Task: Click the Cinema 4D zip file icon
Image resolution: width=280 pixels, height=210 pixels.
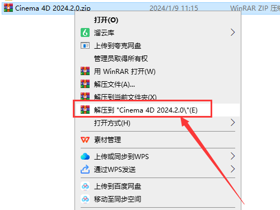Action: click(8, 8)
